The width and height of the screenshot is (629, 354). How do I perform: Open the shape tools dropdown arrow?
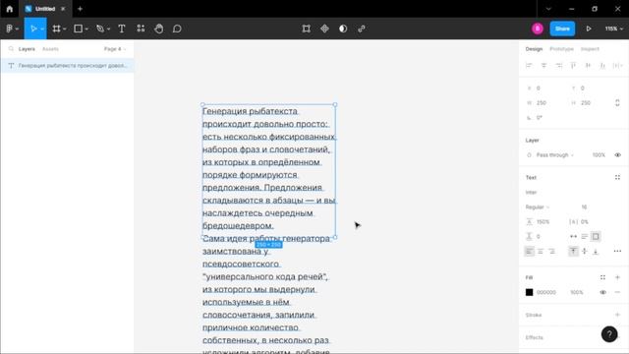point(86,29)
